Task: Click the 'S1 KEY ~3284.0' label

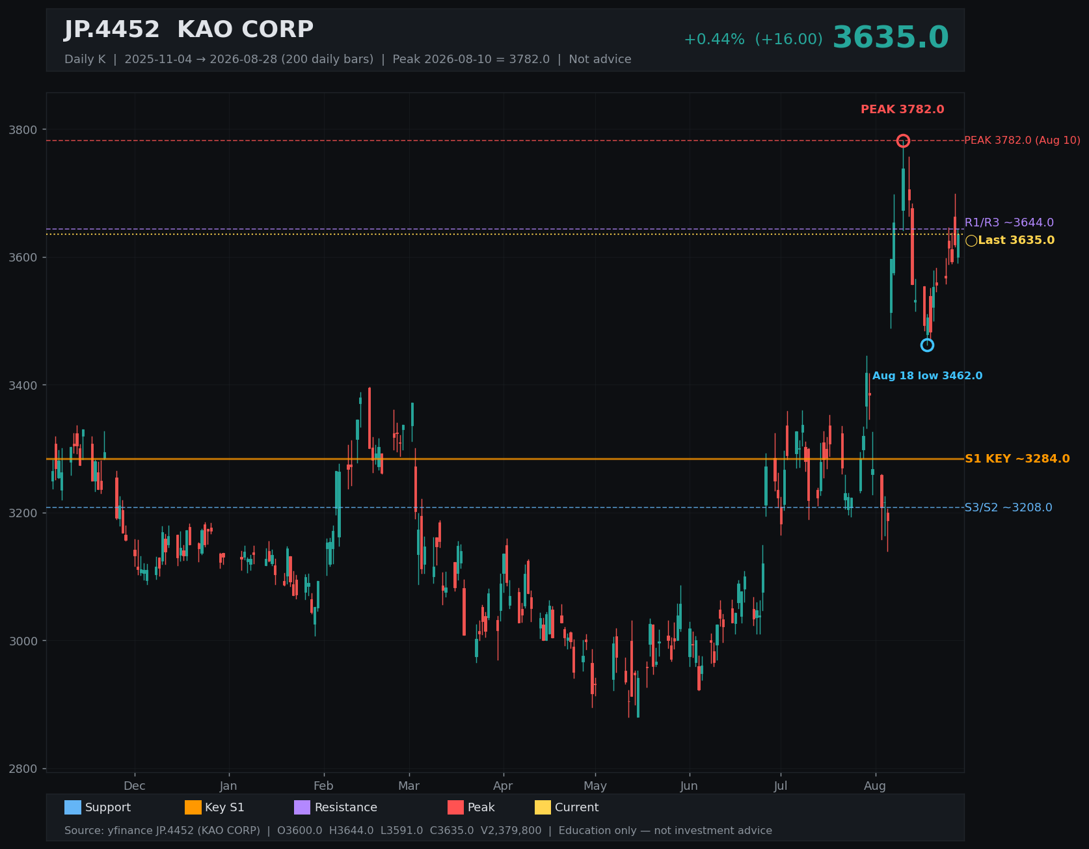Action: pyautogui.click(x=1017, y=459)
